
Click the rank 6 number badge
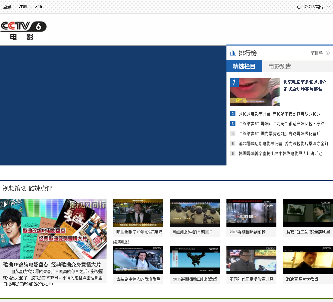(x=233, y=153)
